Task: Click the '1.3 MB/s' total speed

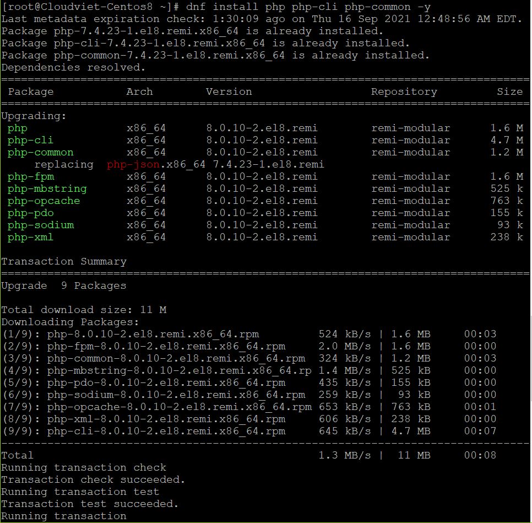Action: (345, 455)
